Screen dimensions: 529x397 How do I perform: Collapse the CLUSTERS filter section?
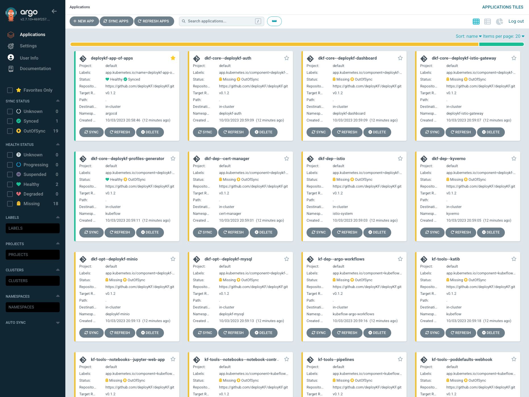coord(58,270)
